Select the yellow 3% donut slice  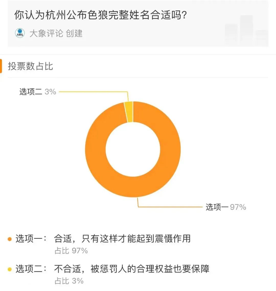pyautogui.click(x=129, y=112)
